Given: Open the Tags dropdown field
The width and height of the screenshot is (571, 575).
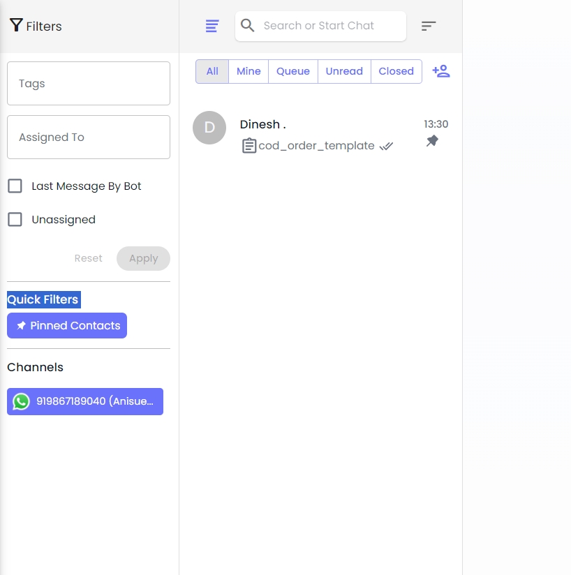Looking at the screenshot, I should click(x=89, y=84).
